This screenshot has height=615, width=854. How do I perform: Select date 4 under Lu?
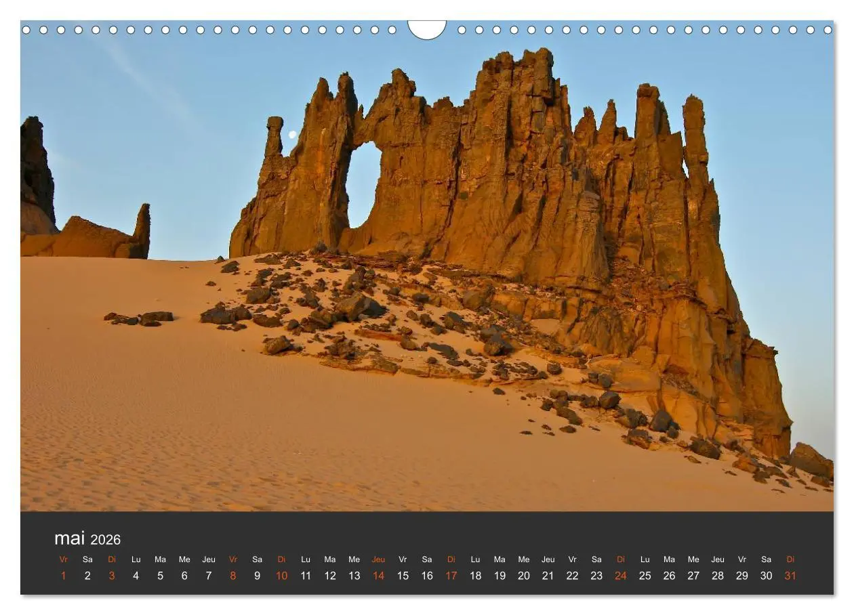136,576
